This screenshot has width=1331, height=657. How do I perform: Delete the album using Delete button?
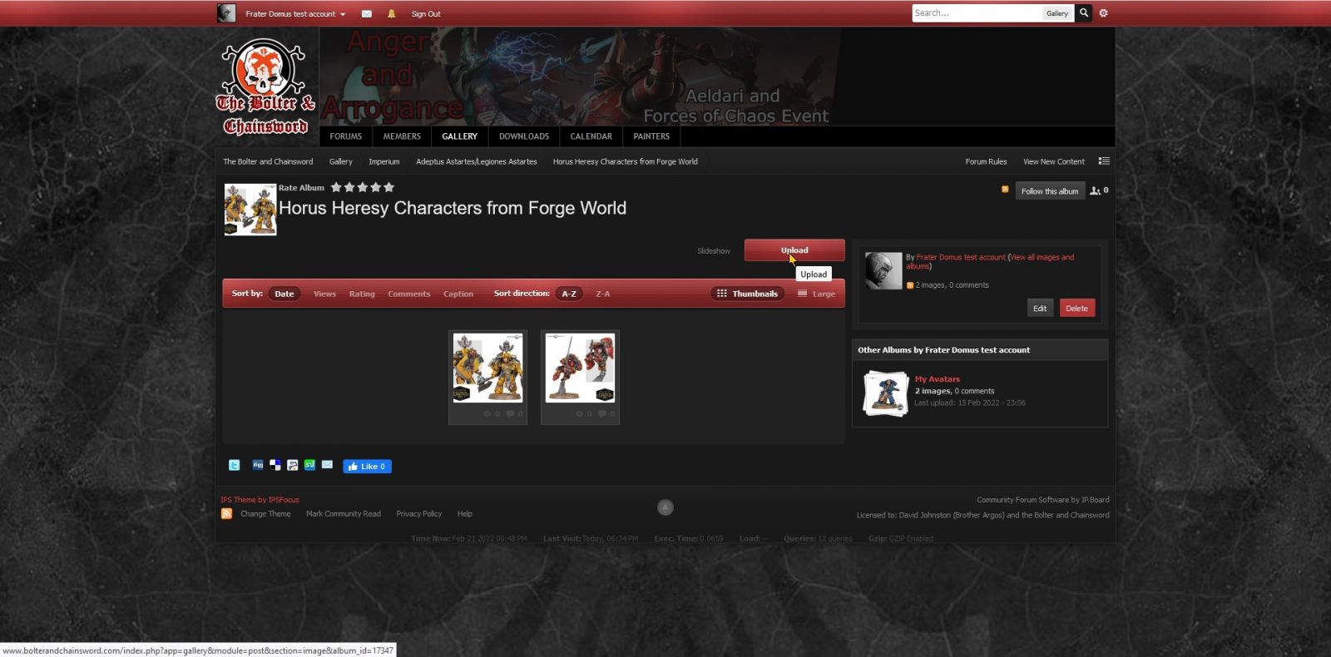(1076, 309)
